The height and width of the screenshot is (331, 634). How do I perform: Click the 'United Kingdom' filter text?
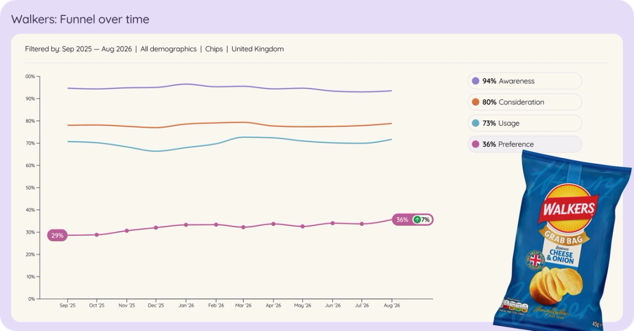[258, 49]
